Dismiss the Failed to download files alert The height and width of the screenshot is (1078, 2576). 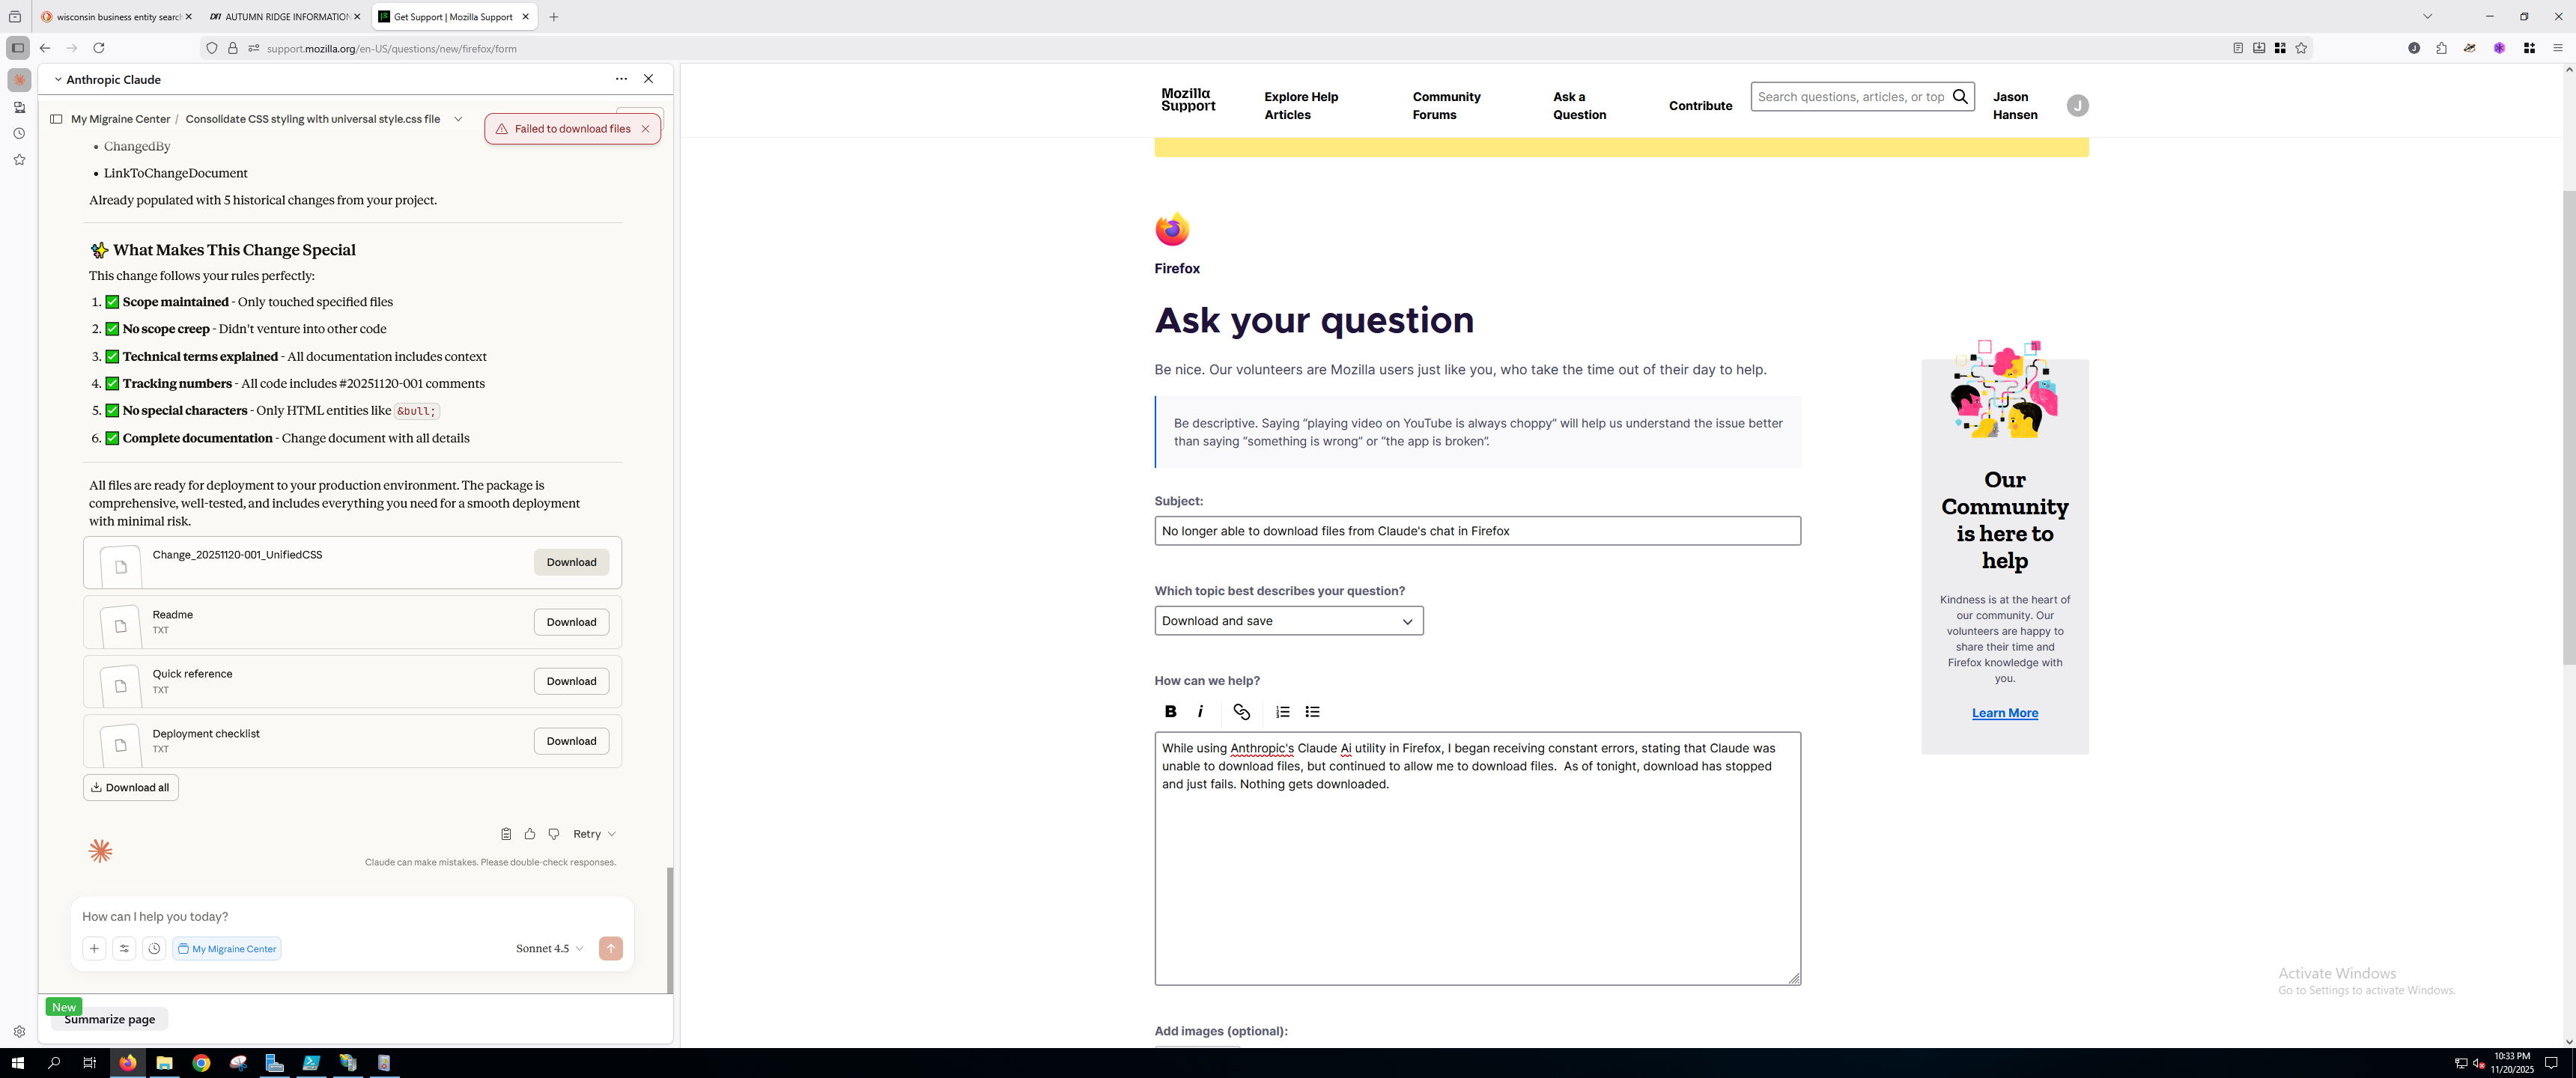645,129
